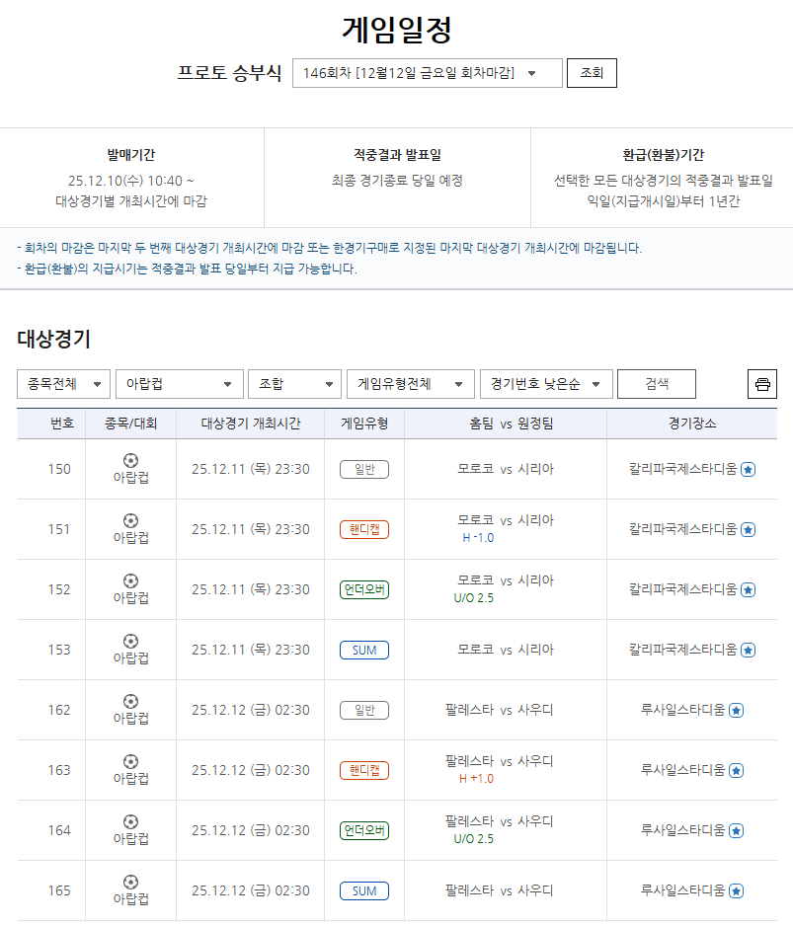Open the 게임유형전체 game type dropdown
793x926 pixels.
[x=409, y=384]
